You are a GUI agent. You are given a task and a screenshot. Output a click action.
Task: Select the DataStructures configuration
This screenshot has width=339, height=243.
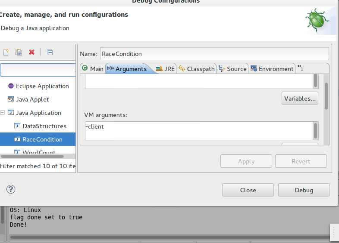(x=44, y=126)
